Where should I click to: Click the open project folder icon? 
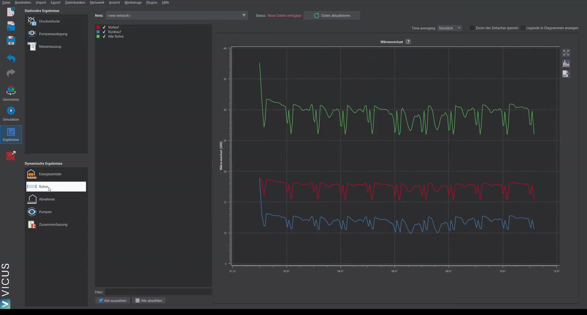click(11, 26)
